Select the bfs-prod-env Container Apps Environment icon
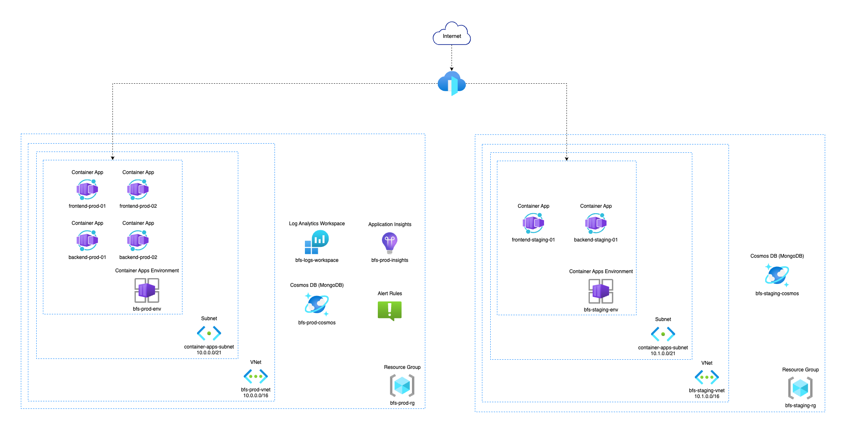This screenshot has width=846, height=433. click(x=147, y=291)
